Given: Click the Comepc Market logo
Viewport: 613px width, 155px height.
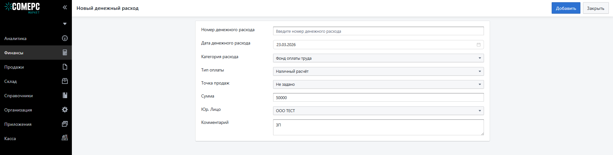Looking at the screenshot, I should click(22, 8).
